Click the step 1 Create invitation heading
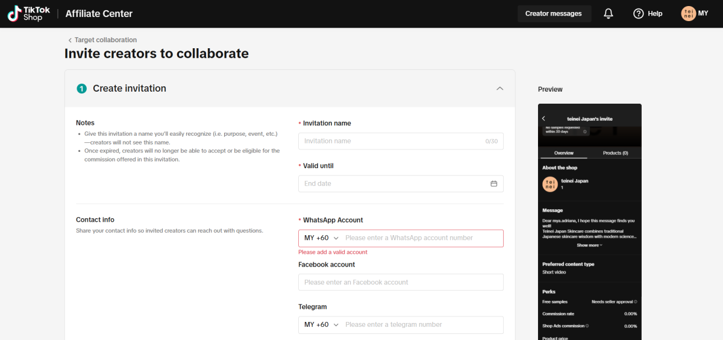Image resolution: width=723 pixels, height=340 pixels. (x=129, y=89)
